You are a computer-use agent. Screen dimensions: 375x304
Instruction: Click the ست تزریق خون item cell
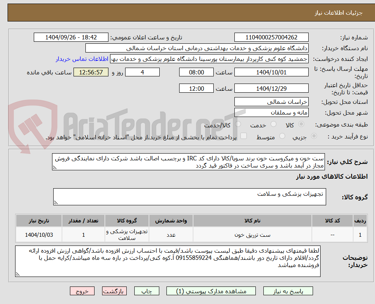point(252,235)
